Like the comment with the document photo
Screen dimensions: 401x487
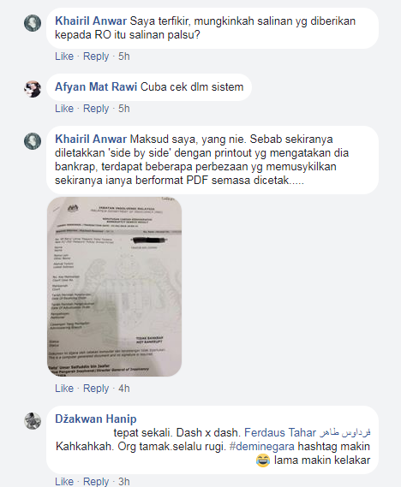64,389
